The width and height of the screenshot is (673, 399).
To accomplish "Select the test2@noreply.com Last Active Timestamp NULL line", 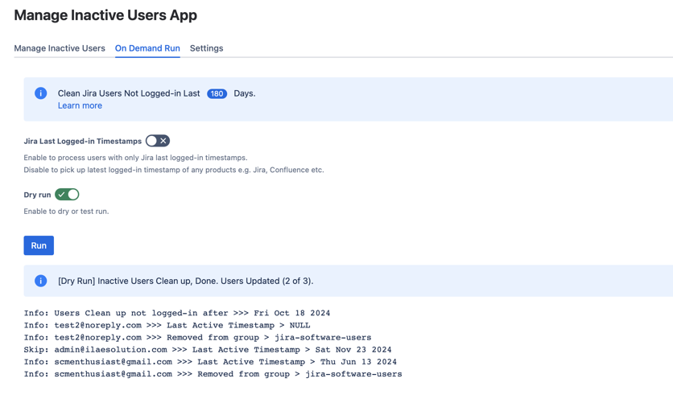I will click(167, 325).
